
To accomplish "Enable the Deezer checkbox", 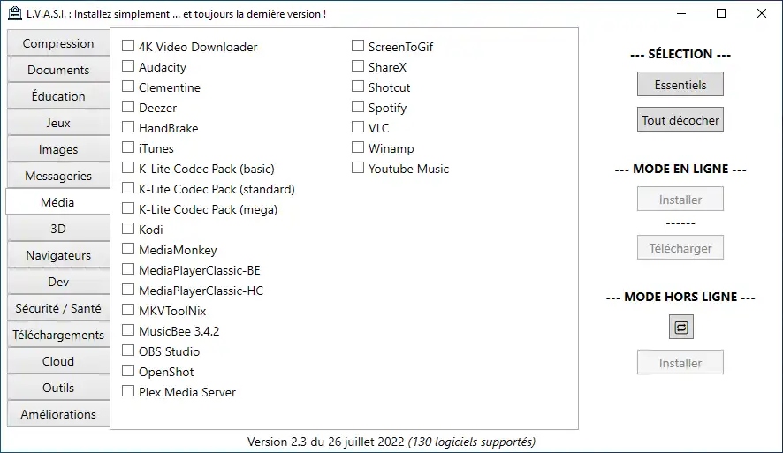I will (x=128, y=107).
